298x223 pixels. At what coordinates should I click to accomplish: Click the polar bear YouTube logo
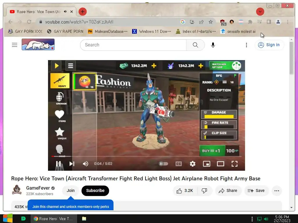38,44
